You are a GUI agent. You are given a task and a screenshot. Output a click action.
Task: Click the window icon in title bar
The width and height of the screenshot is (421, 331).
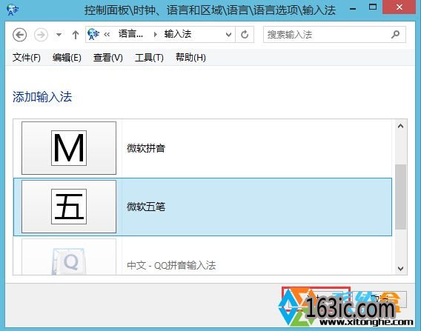coord(13,10)
